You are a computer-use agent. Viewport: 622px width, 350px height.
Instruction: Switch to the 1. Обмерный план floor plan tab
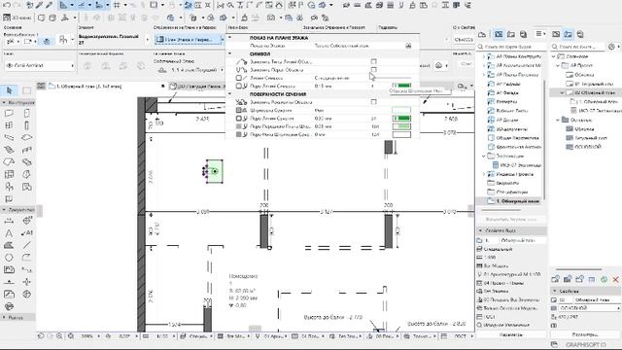(88, 87)
